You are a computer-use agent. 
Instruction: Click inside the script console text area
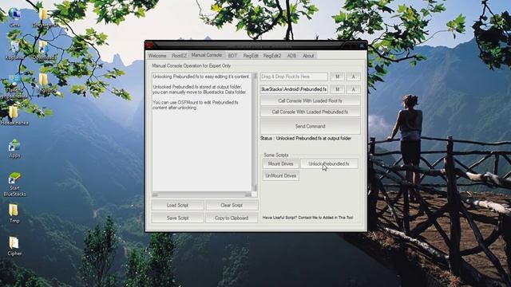click(x=202, y=132)
